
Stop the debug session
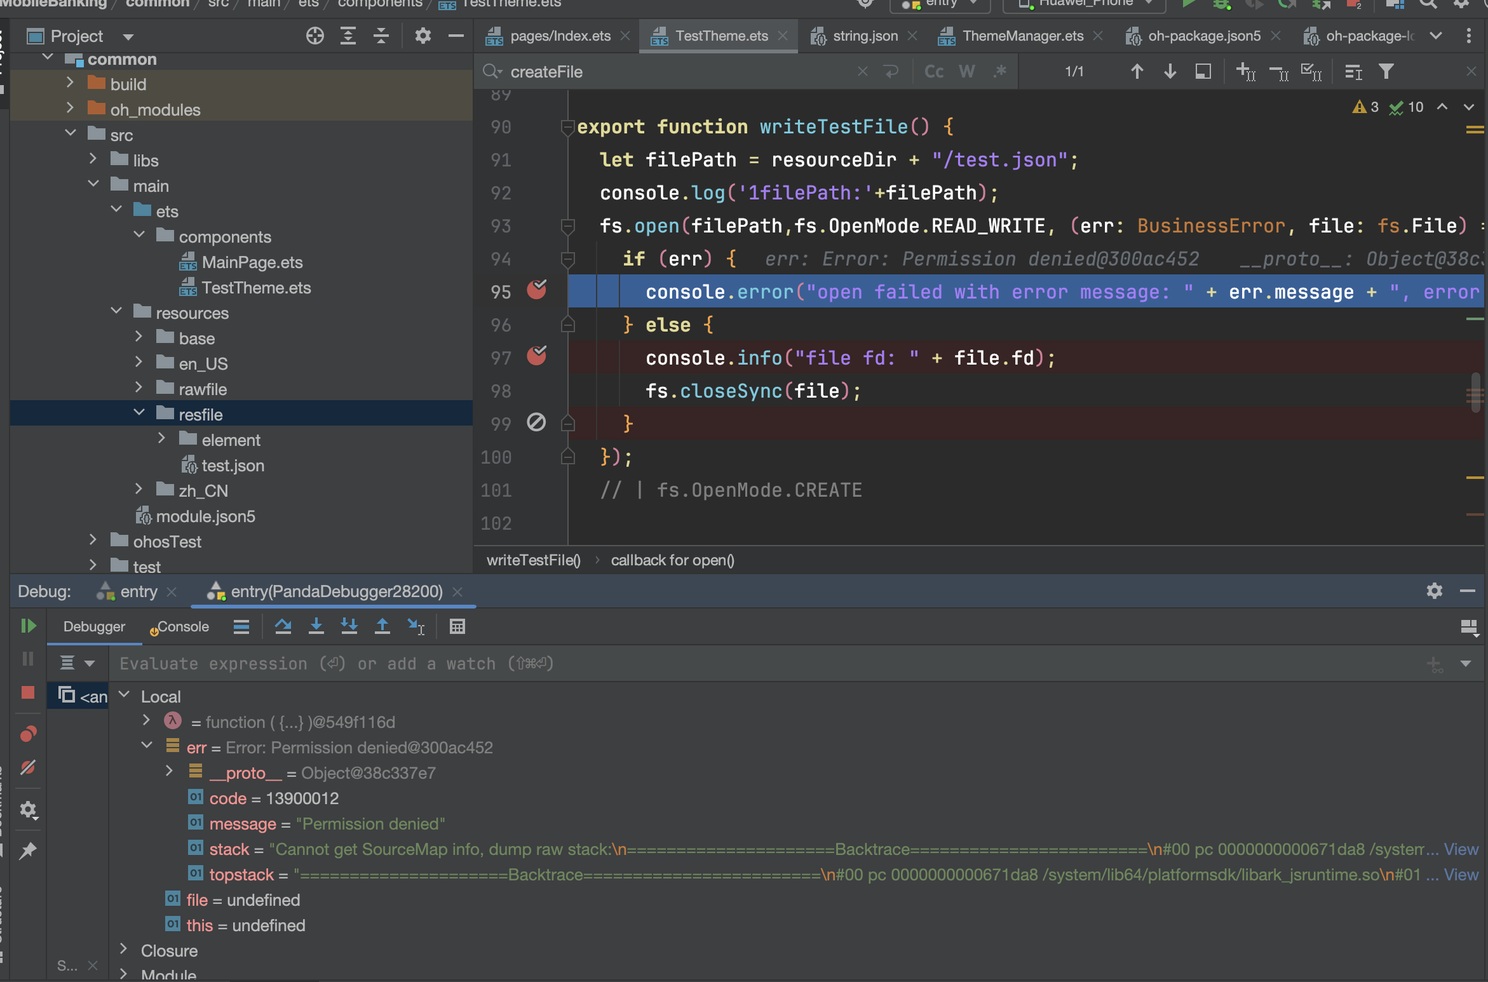28,692
